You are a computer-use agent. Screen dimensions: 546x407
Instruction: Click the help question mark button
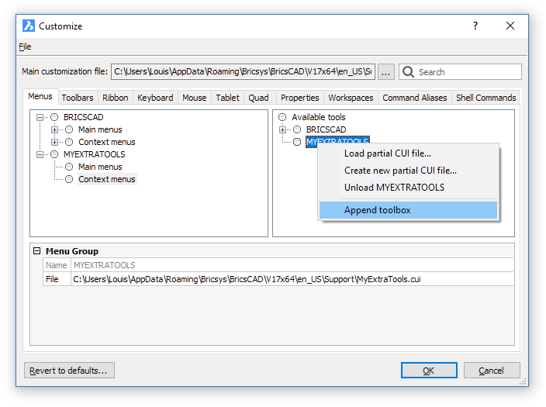[x=475, y=26]
